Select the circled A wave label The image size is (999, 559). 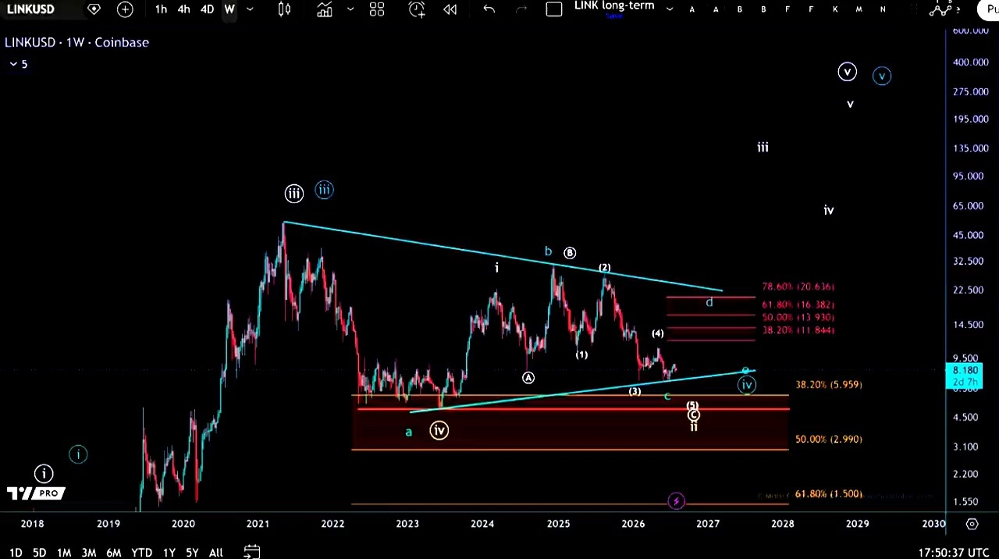point(528,378)
